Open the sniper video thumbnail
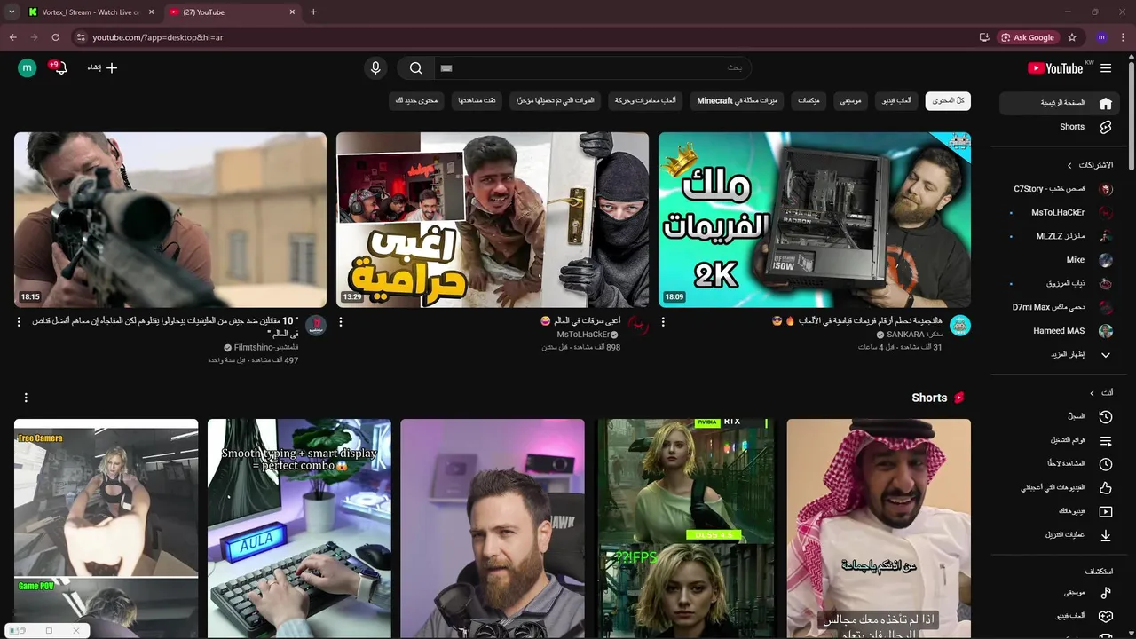The image size is (1136, 639). (170, 220)
